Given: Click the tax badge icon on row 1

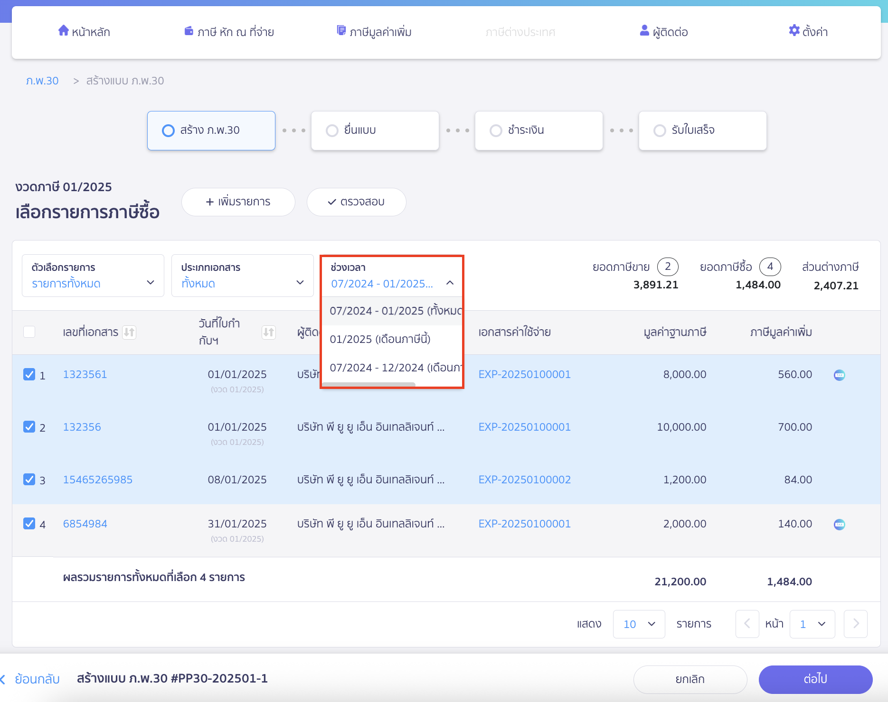Looking at the screenshot, I should tap(839, 375).
